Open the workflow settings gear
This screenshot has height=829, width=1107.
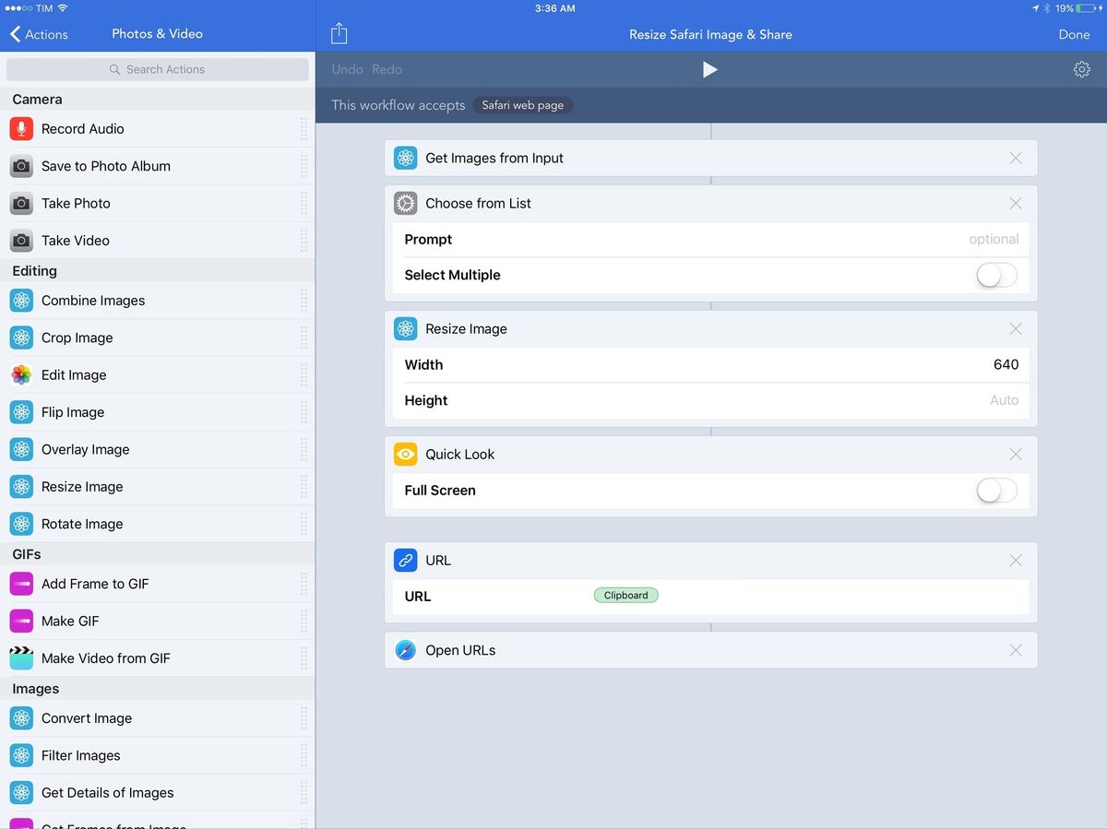[1081, 68]
